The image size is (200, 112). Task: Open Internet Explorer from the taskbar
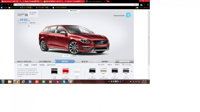point(23,82)
